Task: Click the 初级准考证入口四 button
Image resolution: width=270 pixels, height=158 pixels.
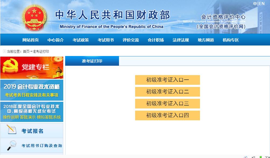Action: click(x=167, y=115)
